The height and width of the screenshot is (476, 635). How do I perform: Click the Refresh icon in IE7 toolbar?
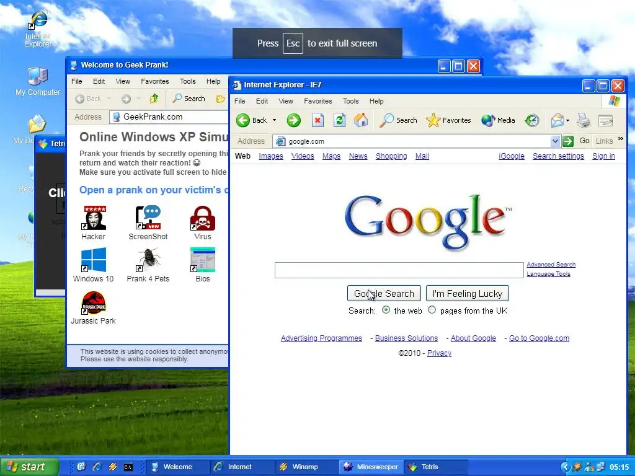point(339,120)
